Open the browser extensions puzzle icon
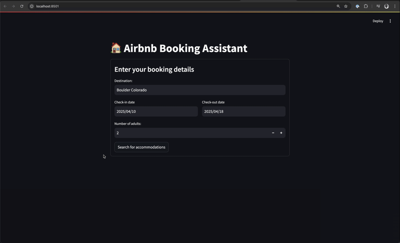The height and width of the screenshot is (243, 400). coord(366,6)
